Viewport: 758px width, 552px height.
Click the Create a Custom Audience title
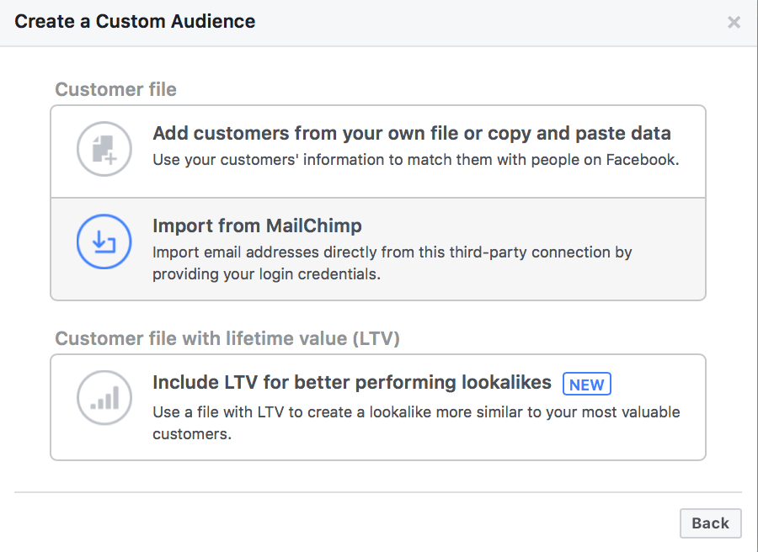coord(135,21)
